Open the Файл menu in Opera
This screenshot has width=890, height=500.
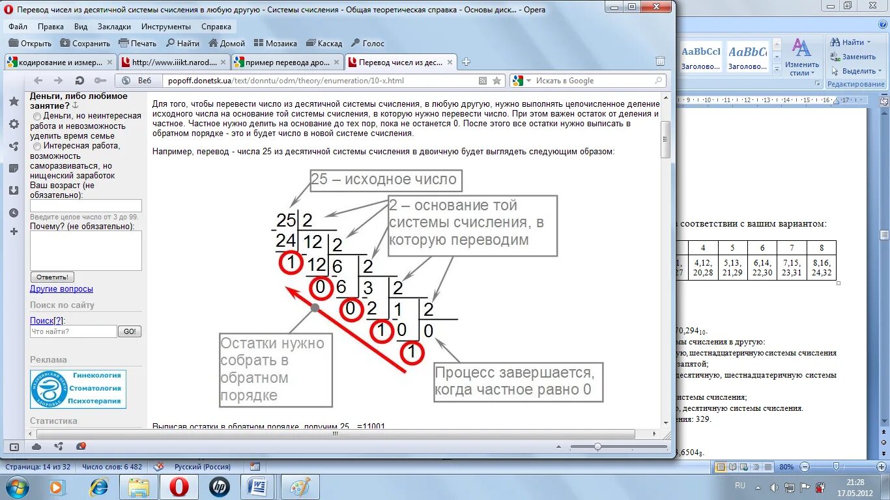tap(18, 27)
